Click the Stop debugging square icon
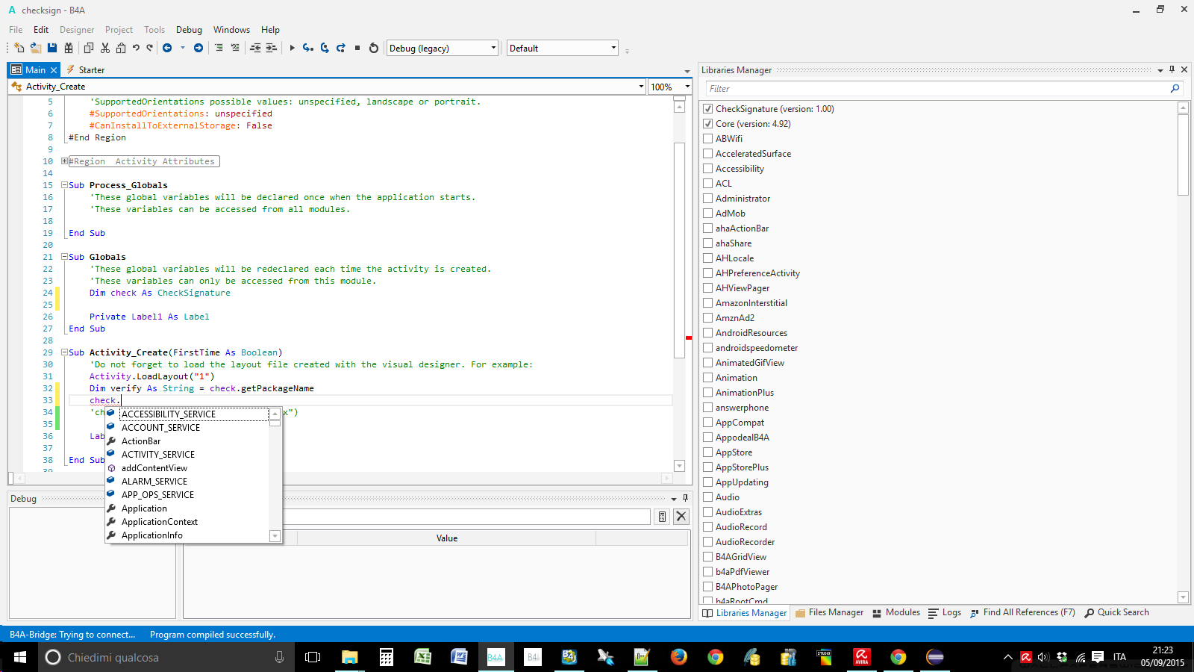The image size is (1194, 672). point(357,48)
